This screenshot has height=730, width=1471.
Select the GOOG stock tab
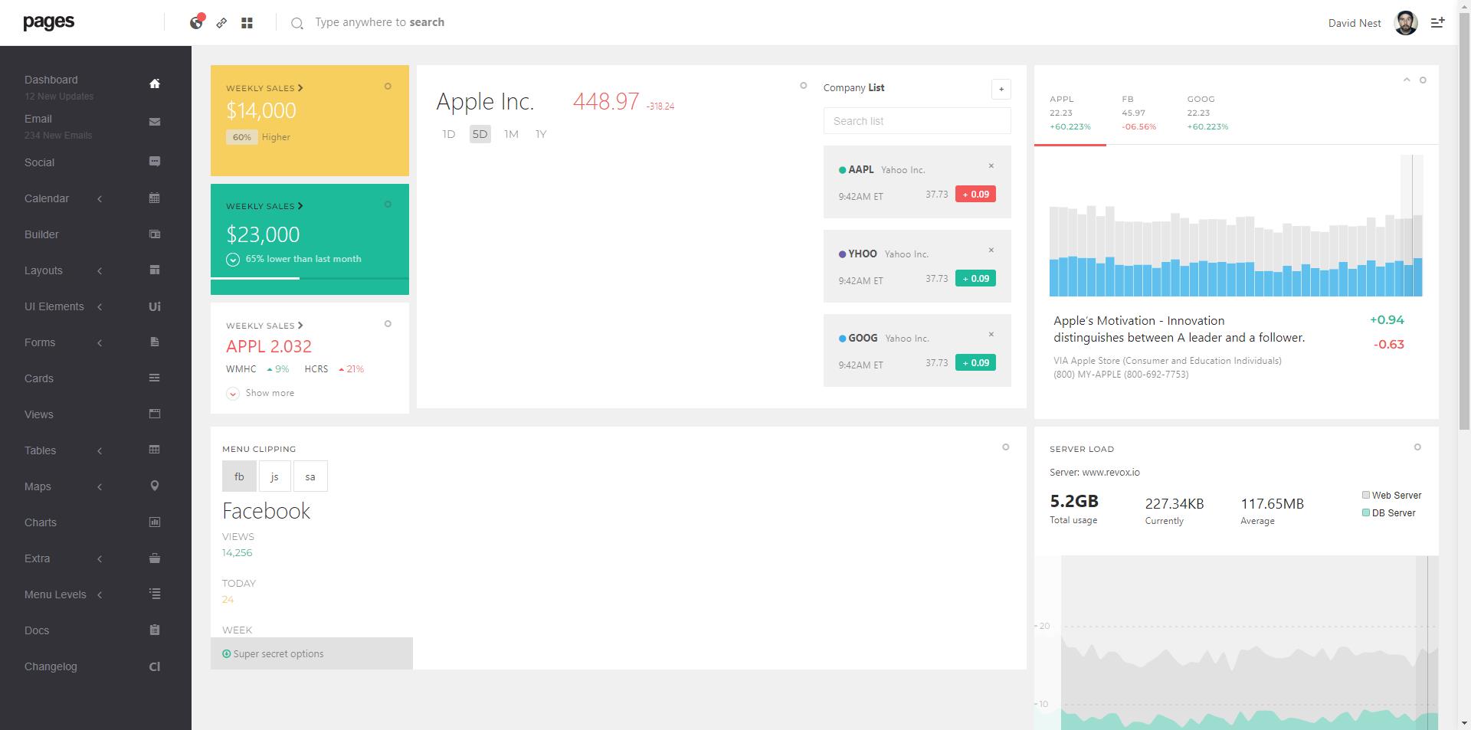[1207, 113]
